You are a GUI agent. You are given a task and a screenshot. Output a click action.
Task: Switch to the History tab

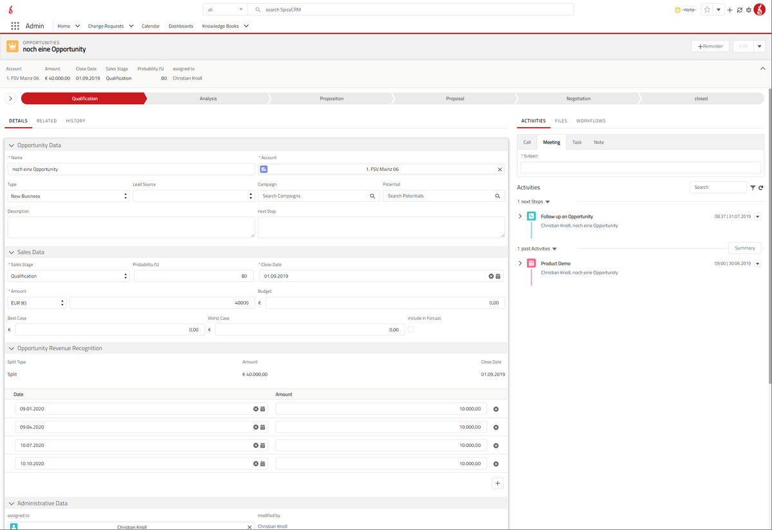(x=75, y=121)
